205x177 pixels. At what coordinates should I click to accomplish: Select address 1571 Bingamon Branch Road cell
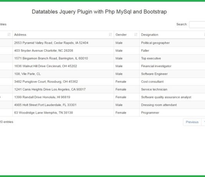click(x=63, y=58)
